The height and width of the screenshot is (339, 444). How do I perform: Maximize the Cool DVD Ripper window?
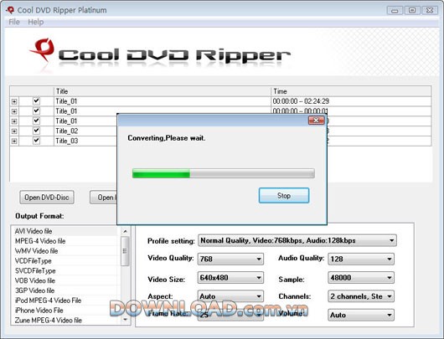[412, 11]
